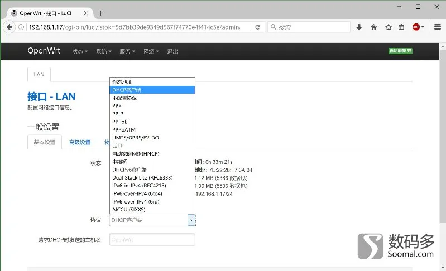Click the IP address 192.168.1.17/24 text
446x271 pixels.
coord(214,194)
